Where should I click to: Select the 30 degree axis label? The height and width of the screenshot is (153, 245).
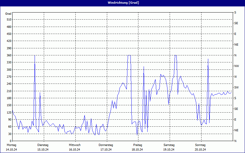tap(10, 134)
